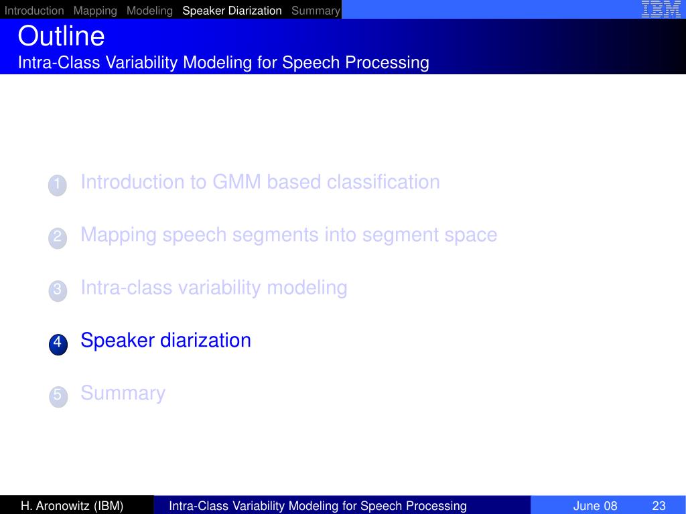Click the 'Outline' slide title
The image size is (686, 514).
pyautogui.click(x=61, y=36)
